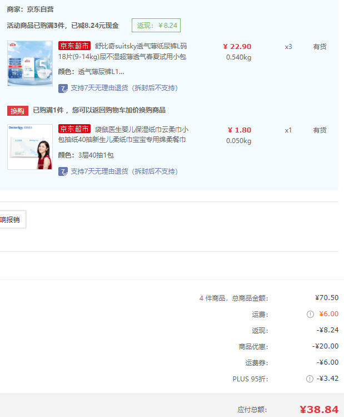
Task: Select the total goods amount ¥70.50
Action: (327, 298)
